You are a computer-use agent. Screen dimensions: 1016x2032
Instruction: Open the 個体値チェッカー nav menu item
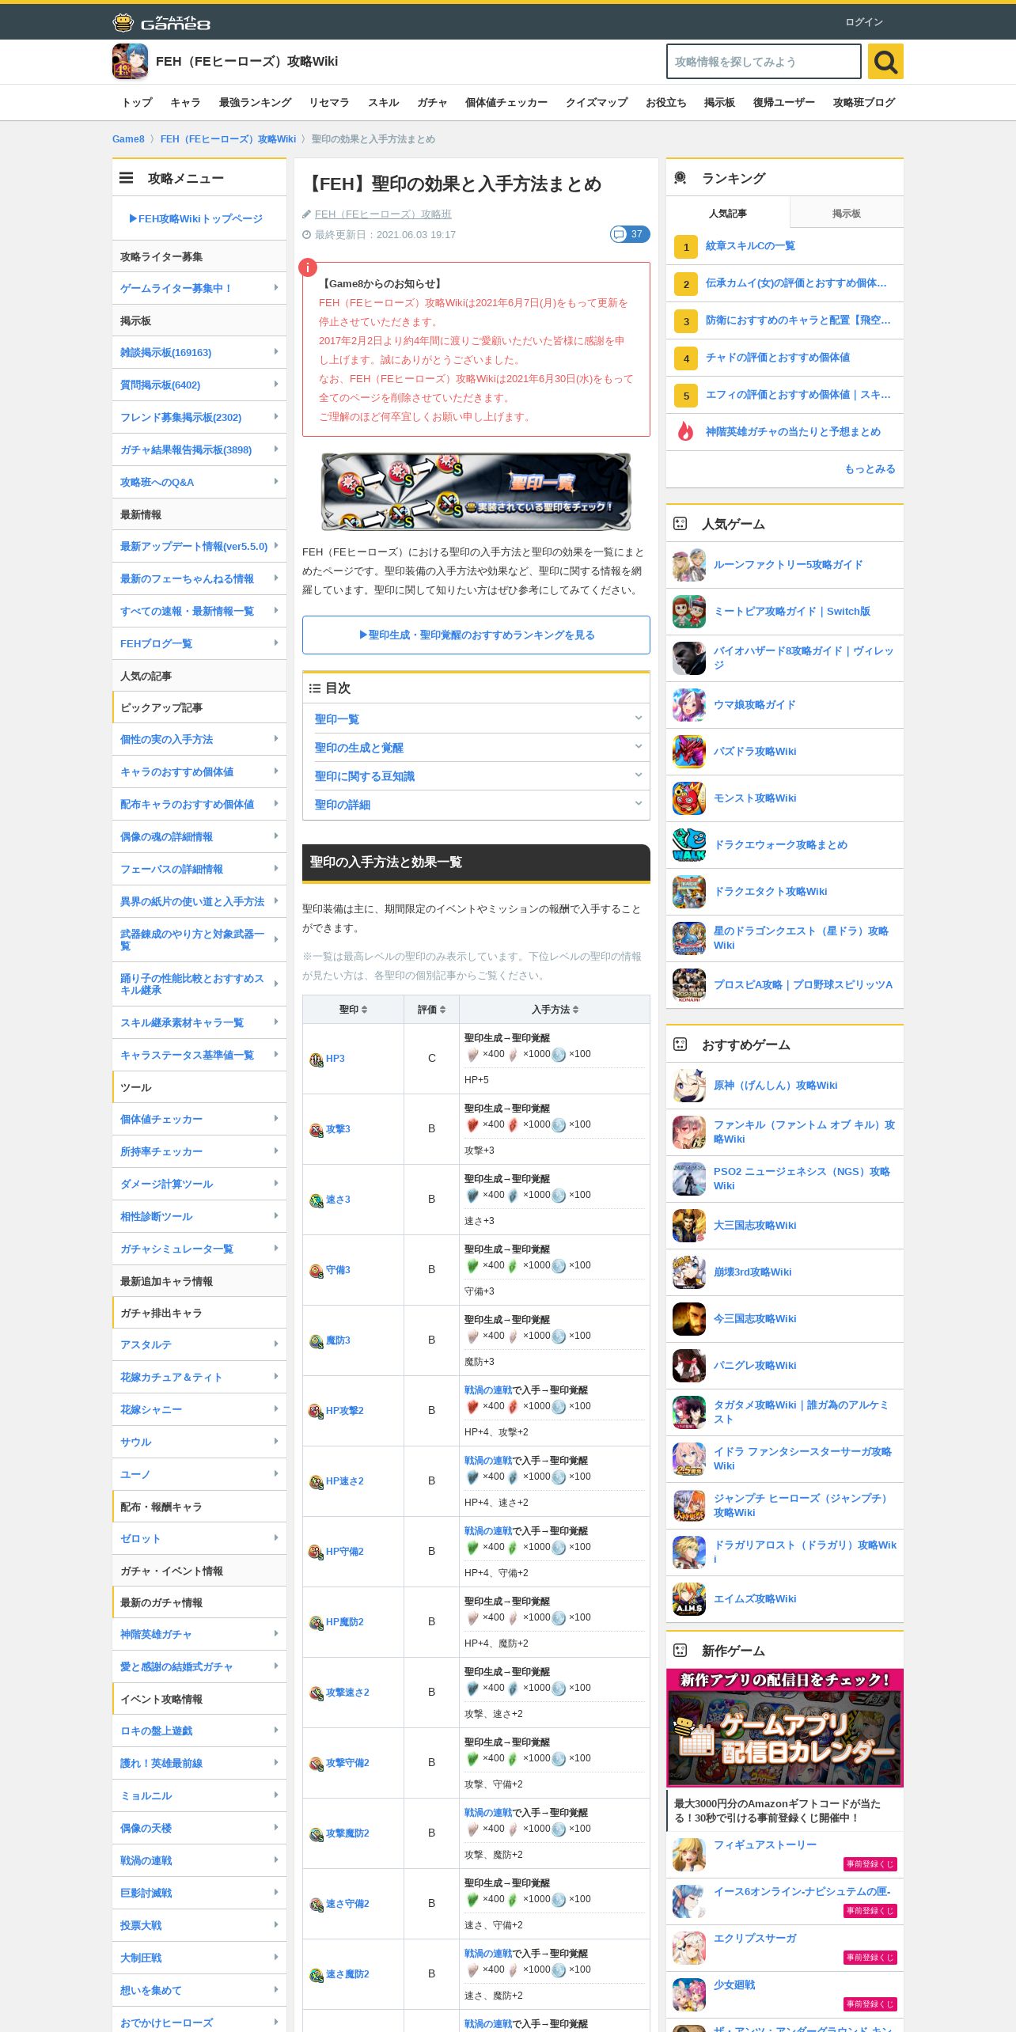506,102
